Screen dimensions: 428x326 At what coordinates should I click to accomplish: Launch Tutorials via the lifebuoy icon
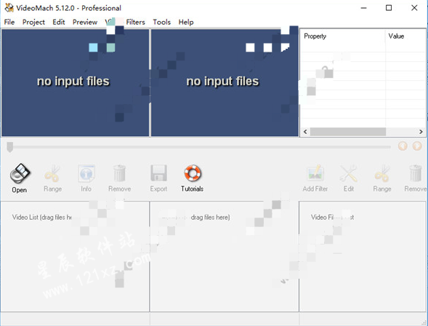point(193,173)
